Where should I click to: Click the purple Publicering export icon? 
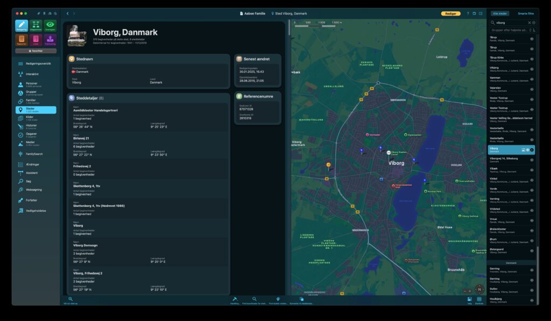50,40
